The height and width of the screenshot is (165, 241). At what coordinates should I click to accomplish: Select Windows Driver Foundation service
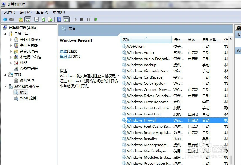(175, 96)
